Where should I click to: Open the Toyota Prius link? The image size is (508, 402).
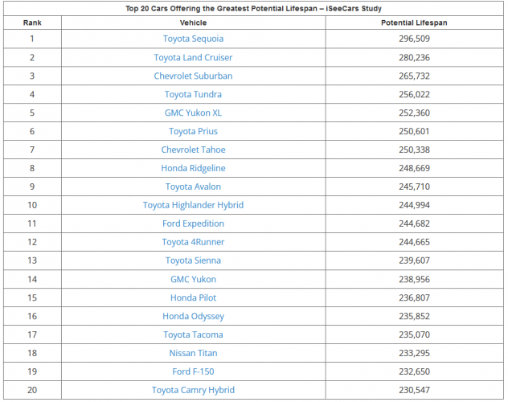tap(193, 131)
